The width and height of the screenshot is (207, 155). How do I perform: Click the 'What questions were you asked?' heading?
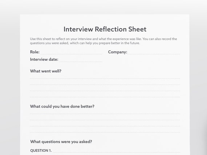61,142
